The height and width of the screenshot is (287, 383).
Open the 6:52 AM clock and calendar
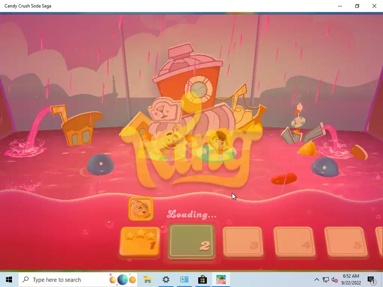coord(351,280)
